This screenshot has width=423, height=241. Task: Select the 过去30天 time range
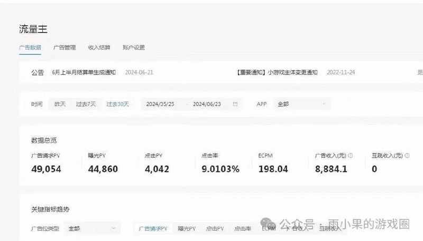click(117, 104)
